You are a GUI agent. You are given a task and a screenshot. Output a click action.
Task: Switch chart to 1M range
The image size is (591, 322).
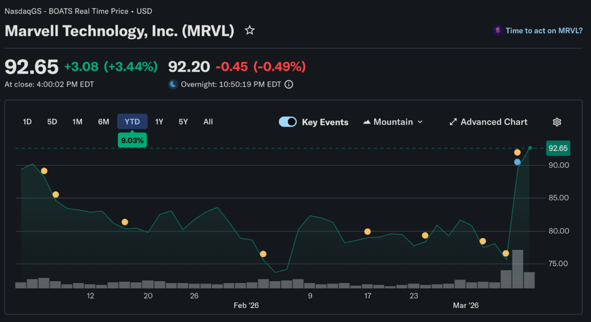[77, 122]
